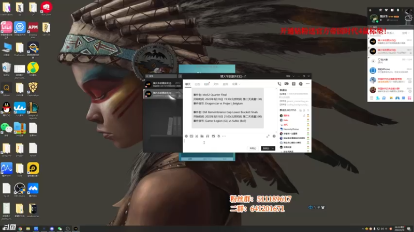Start a voice call in the group chat
This screenshot has width=414, height=232.
click(x=279, y=84)
